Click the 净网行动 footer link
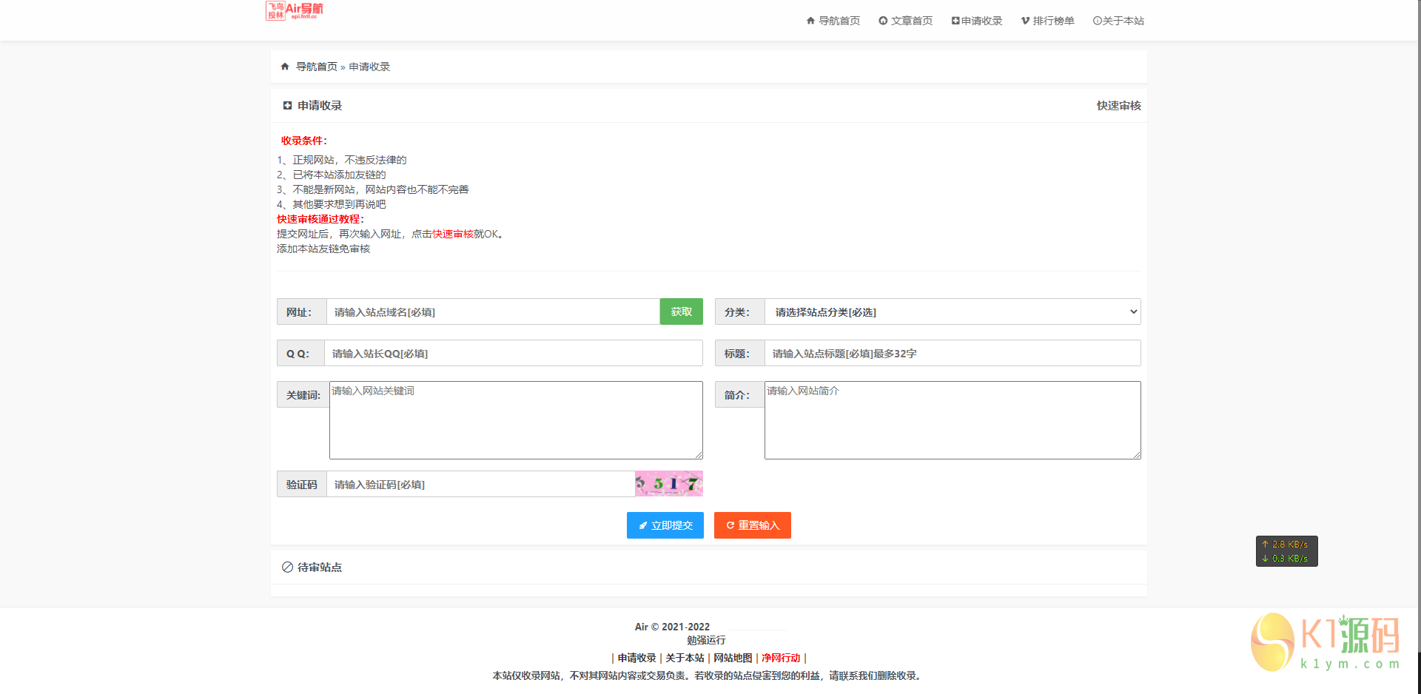Viewport: 1421px width, 694px height. [x=779, y=658]
